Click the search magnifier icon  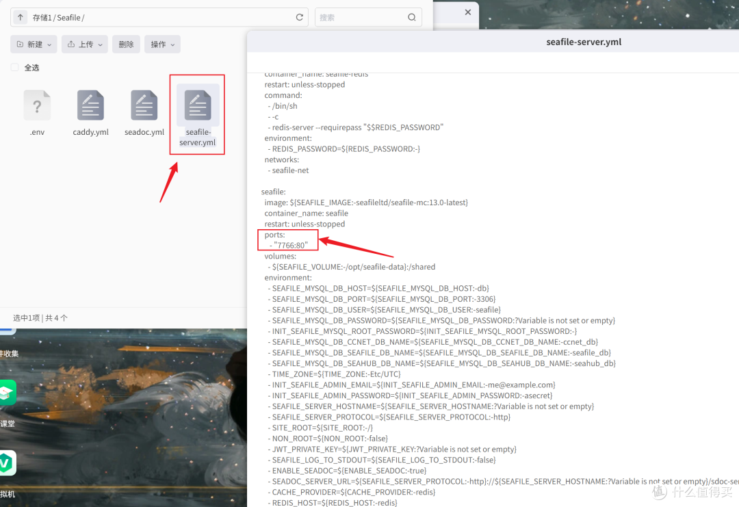click(411, 17)
